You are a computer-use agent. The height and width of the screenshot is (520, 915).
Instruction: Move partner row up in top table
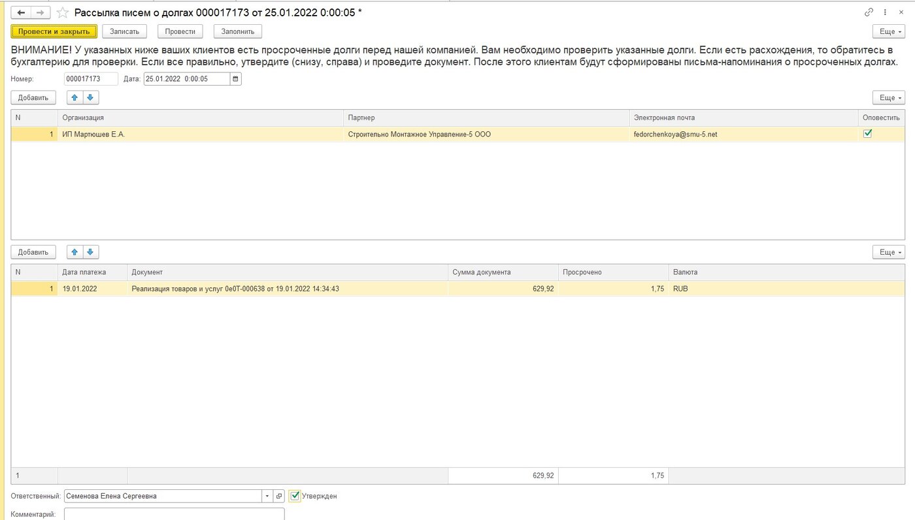point(75,98)
